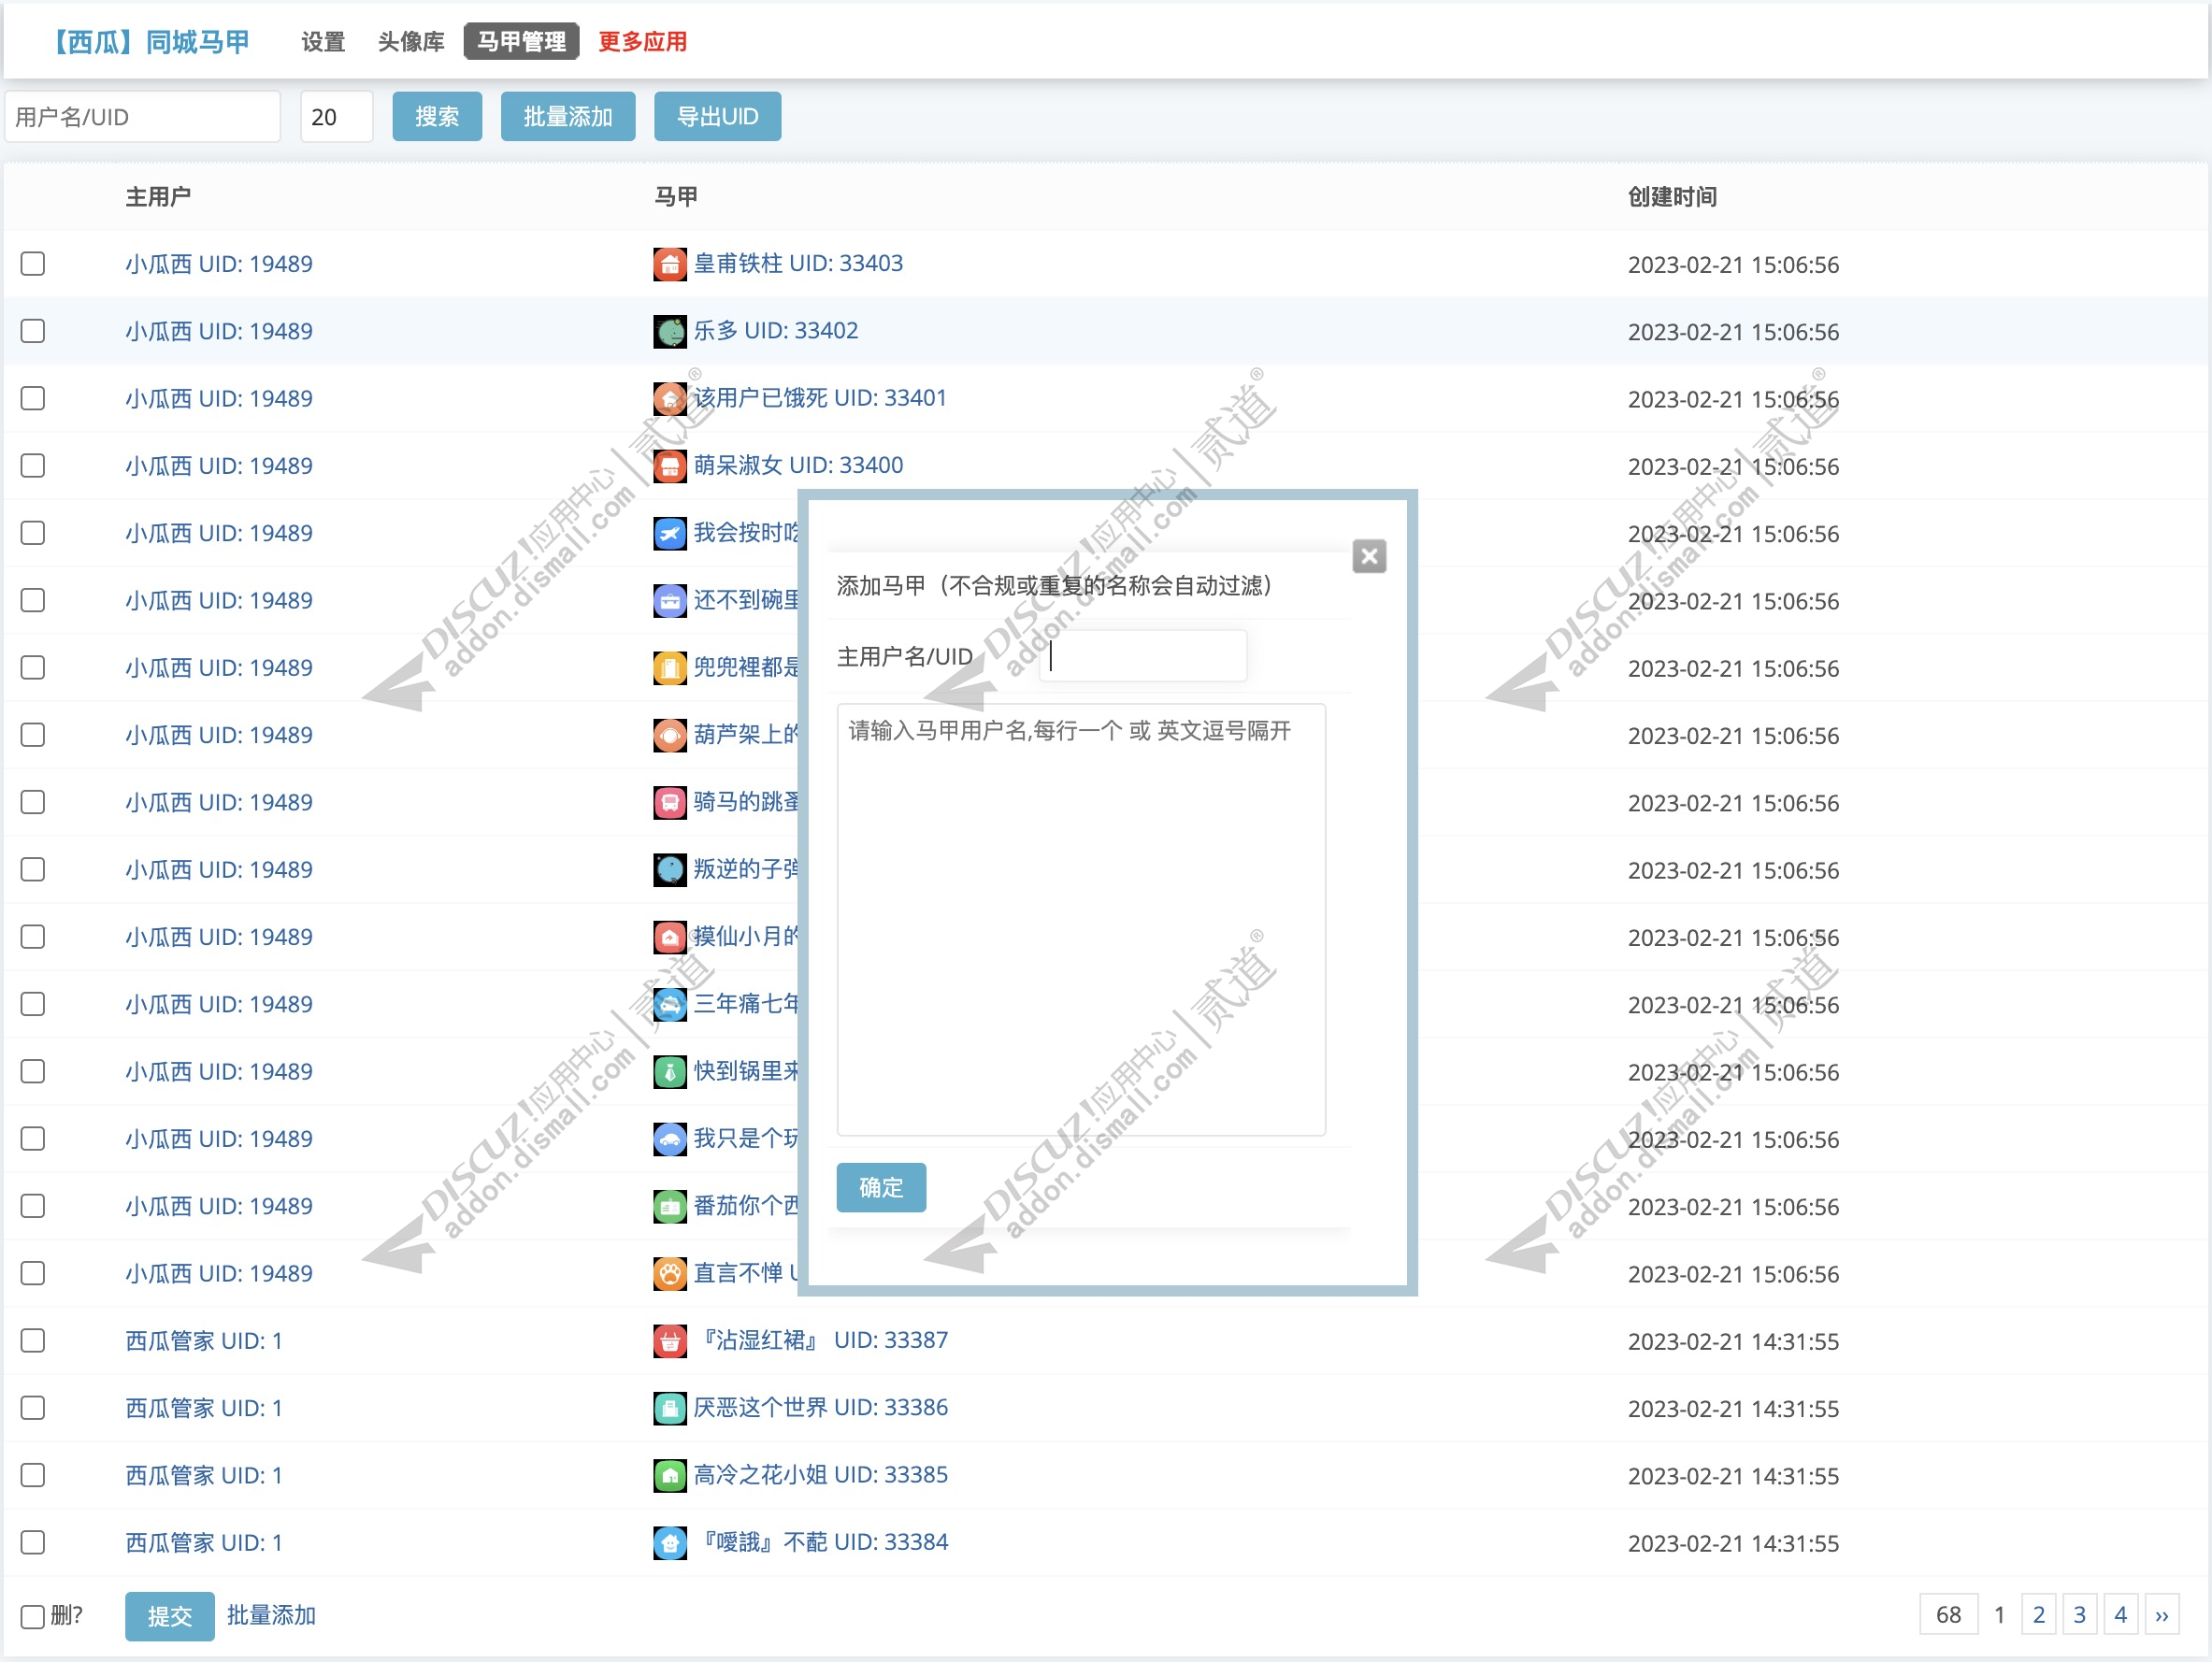Viewport: 2212px width, 1662px height.
Task: Open 小瓜西 link in 皇甫铁柱's row
Action: pyautogui.click(x=219, y=264)
